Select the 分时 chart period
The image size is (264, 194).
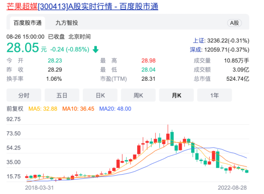[x=23, y=95]
